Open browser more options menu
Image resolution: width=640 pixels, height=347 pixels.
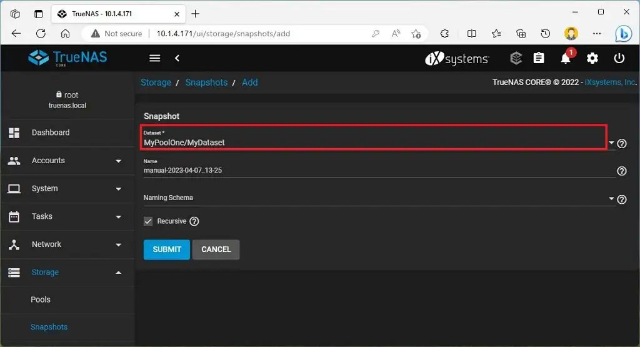(597, 34)
